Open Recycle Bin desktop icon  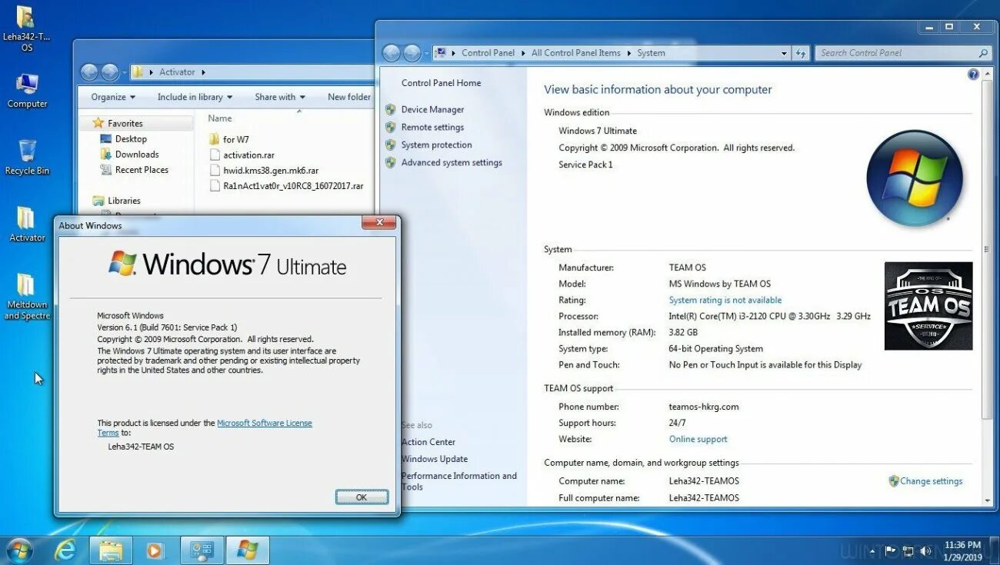pyautogui.click(x=27, y=157)
